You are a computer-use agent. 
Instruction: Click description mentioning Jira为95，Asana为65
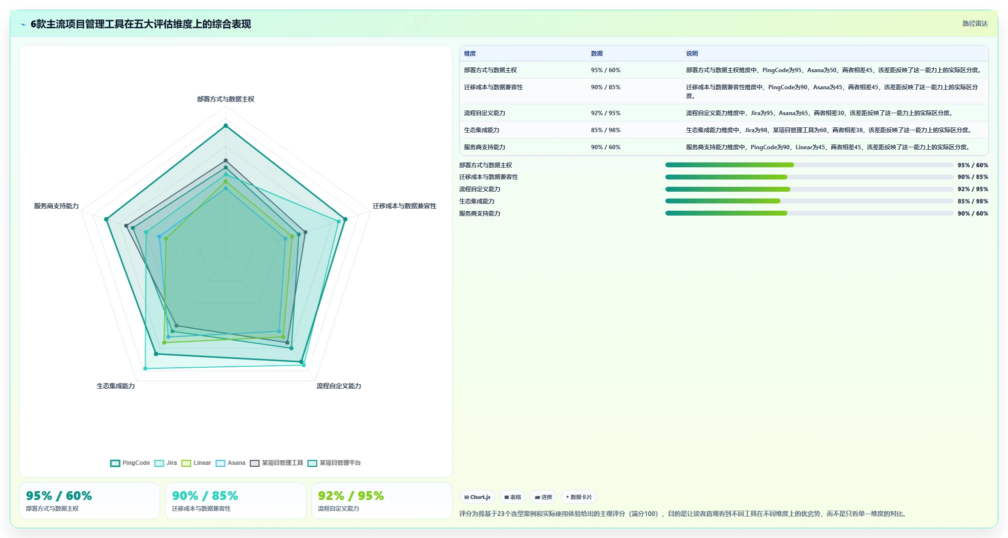tap(820, 113)
